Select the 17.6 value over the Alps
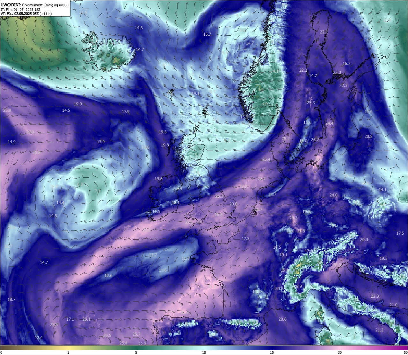The image size is (408, 355). pyautogui.click(x=309, y=251)
